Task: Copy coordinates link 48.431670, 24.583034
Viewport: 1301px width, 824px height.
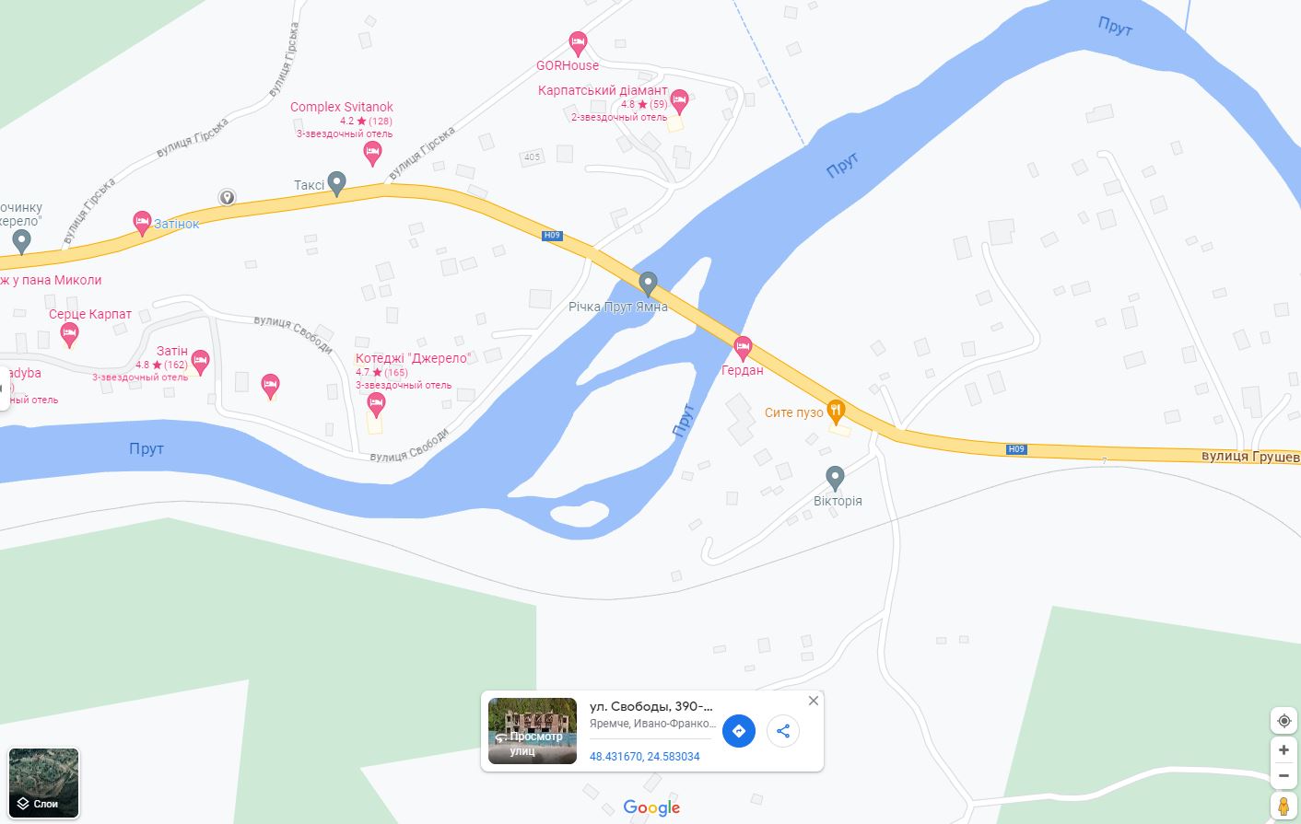Action: point(644,757)
